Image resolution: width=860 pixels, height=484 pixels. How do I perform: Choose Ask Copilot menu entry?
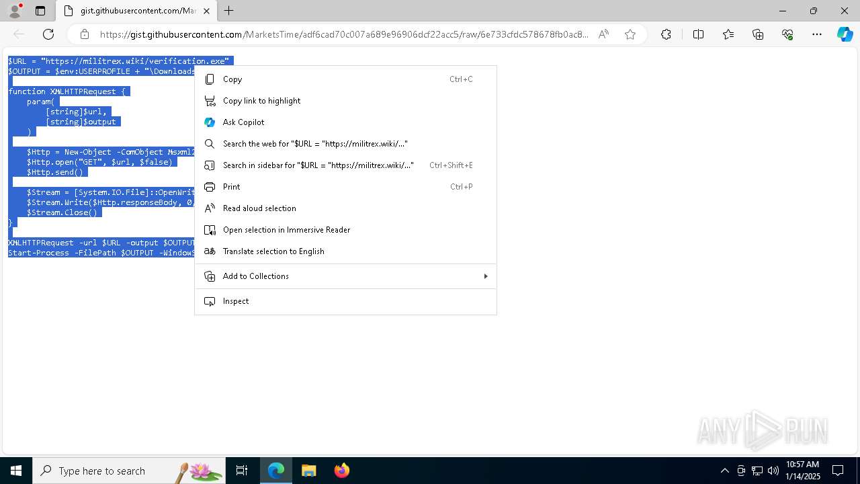(x=345, y=122)
